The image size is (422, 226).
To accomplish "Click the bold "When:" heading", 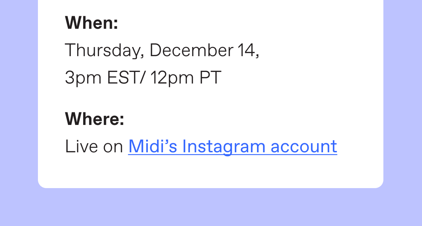I will click(x=92, y=23).
